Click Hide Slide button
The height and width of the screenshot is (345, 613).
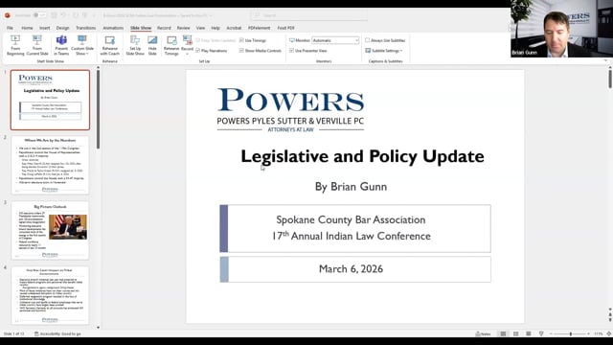[152, 45]
